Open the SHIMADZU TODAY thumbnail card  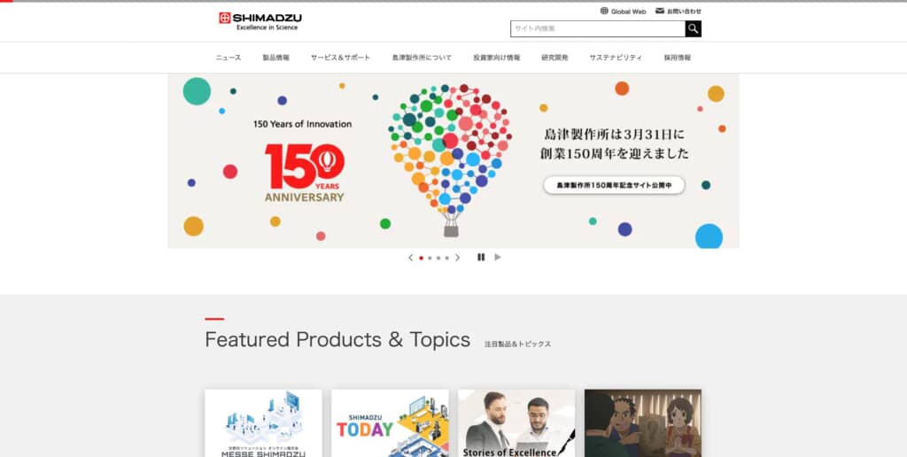(x=390, y=423)
